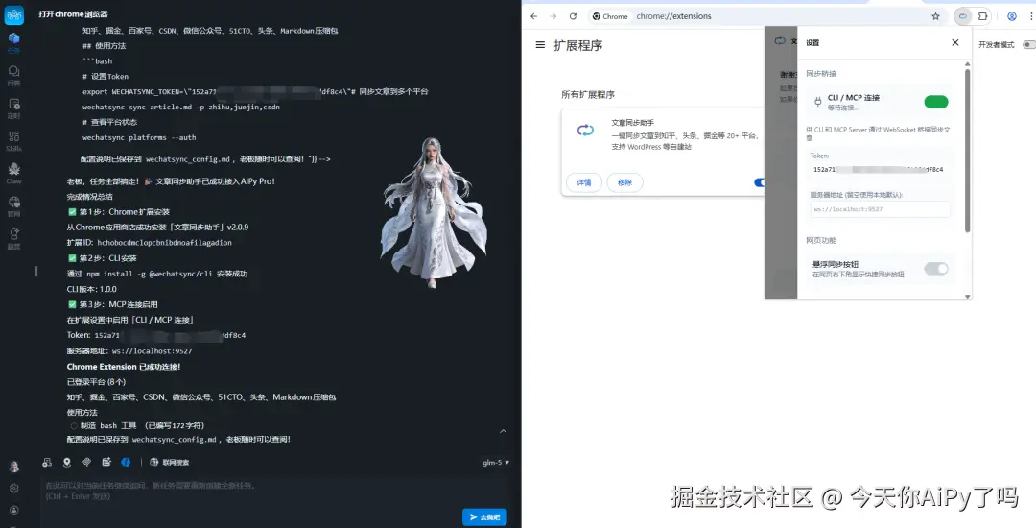Click the 网页功能 section label
The height and width of the screenshot is (528, 1036).
[x=821, y=241]
